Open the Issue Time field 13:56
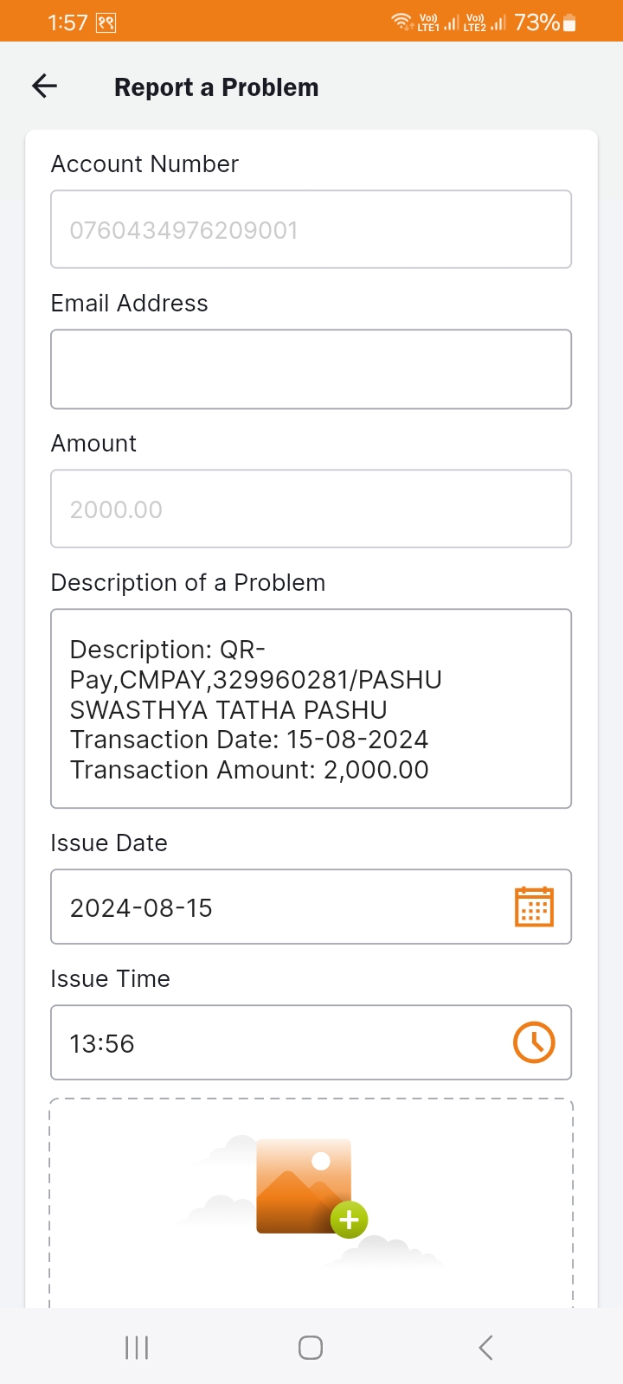Viewport: 623px width, 1384px height. pos(311,1042)
